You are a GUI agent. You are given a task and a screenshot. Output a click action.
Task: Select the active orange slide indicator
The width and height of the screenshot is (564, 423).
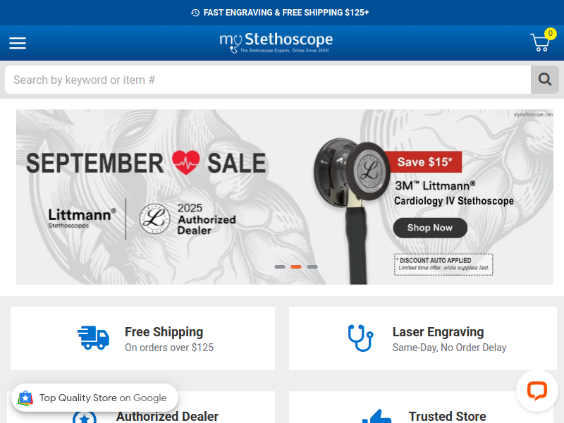point(296,267)
